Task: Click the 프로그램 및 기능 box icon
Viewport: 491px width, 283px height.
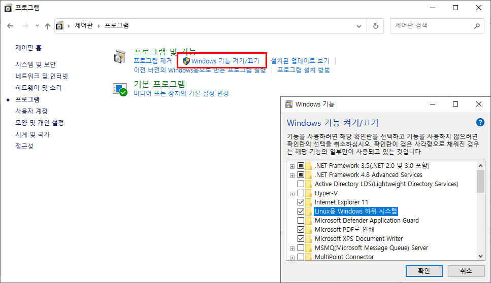Action: [120, 57]
